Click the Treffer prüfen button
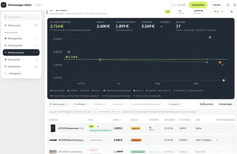Viewport: 237px width, 154px height. tap(207, 104)
